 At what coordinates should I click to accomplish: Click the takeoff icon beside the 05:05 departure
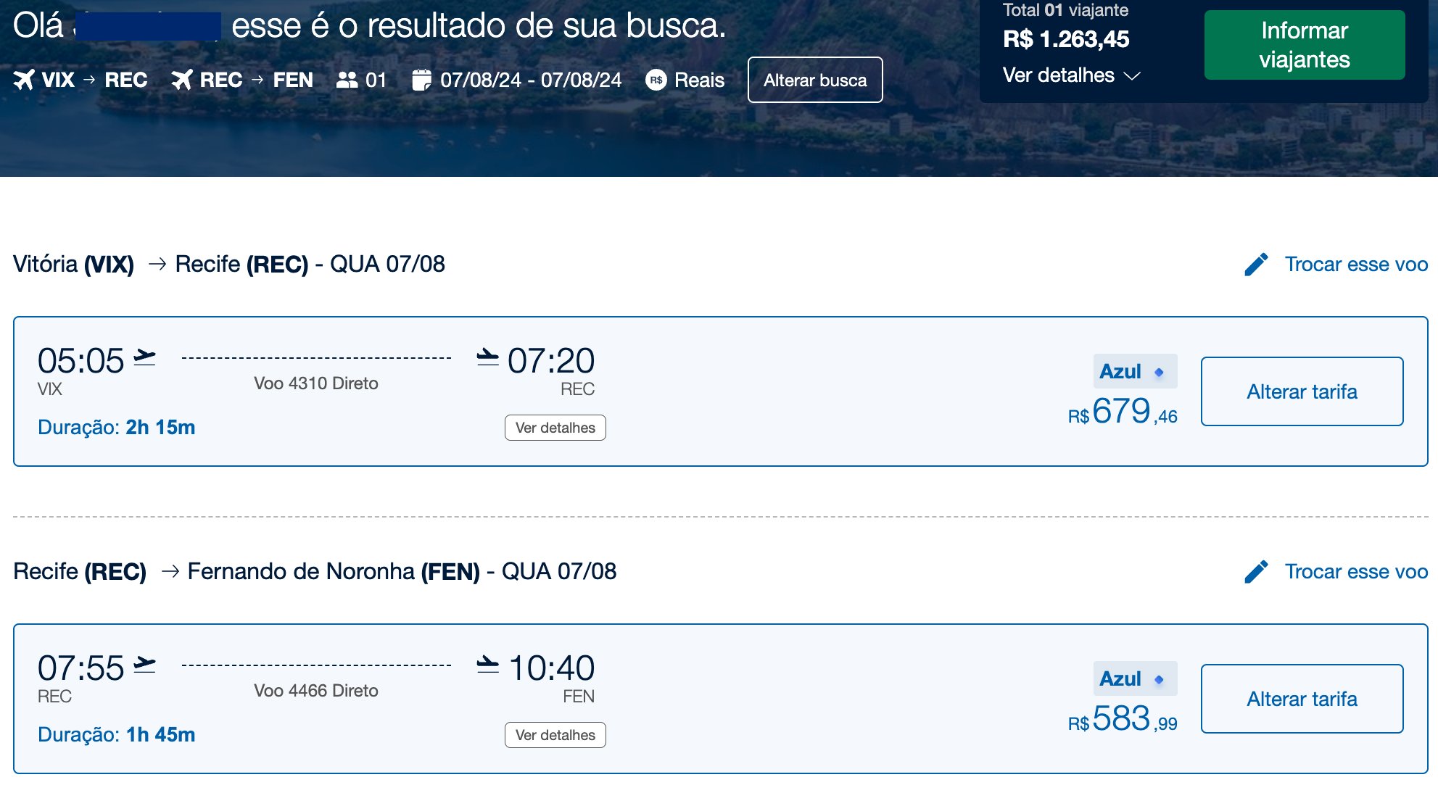145,357
